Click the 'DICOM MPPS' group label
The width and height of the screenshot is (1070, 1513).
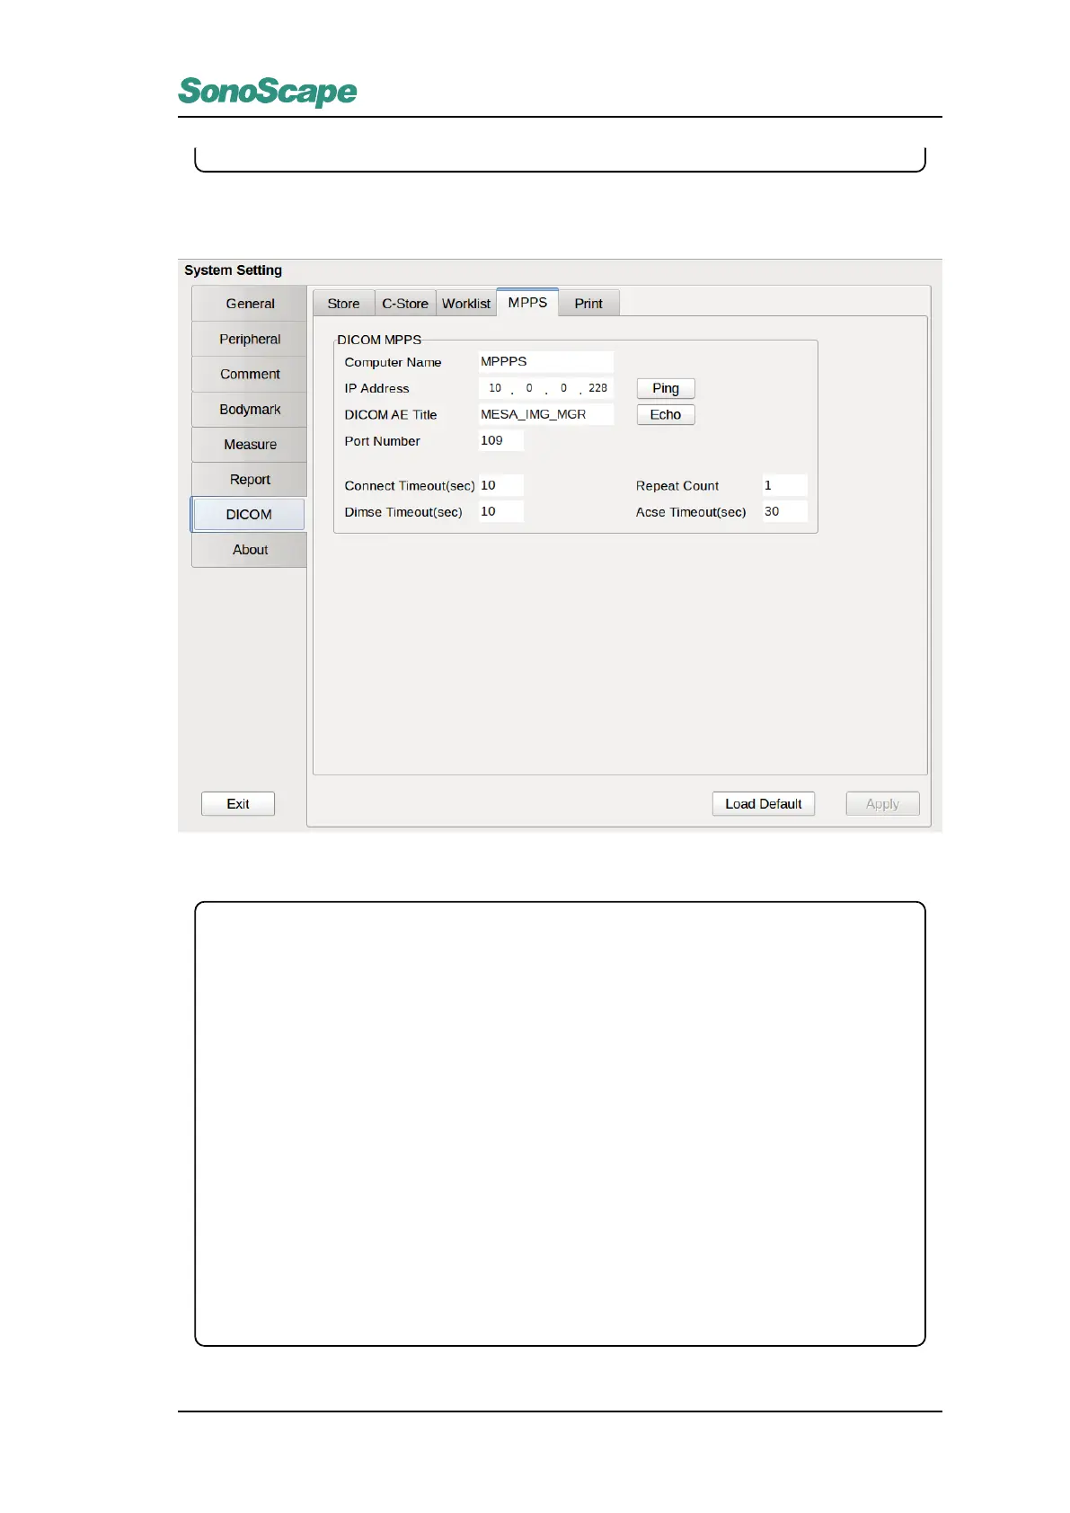(x=379, y=340)
